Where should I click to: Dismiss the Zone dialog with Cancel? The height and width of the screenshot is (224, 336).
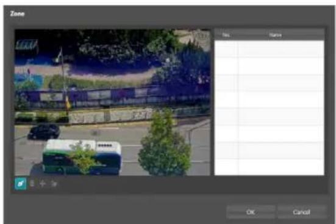tap(301, 212)
